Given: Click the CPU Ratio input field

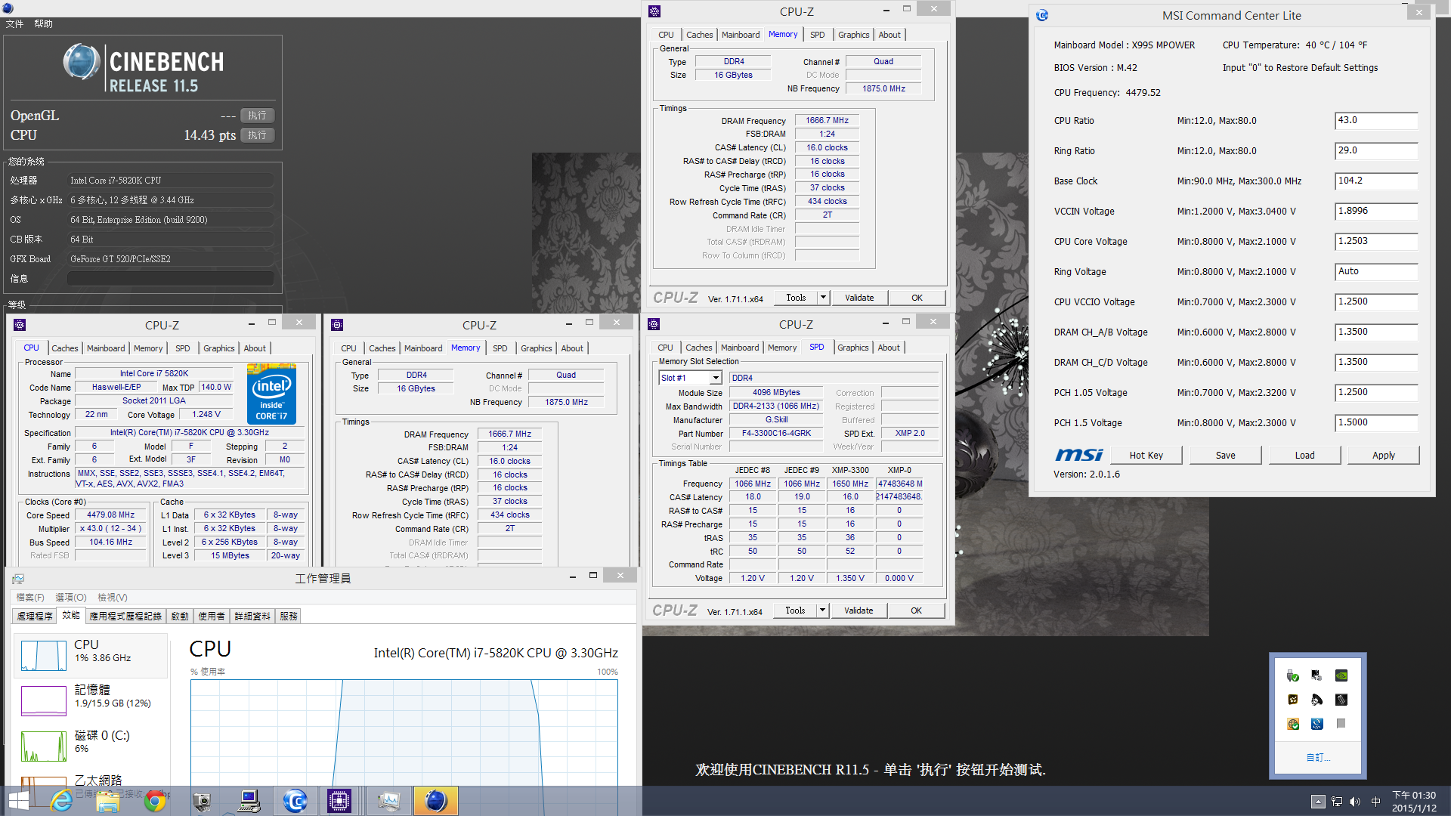Looking at the screenshot, I should [x=1376, y=121].
